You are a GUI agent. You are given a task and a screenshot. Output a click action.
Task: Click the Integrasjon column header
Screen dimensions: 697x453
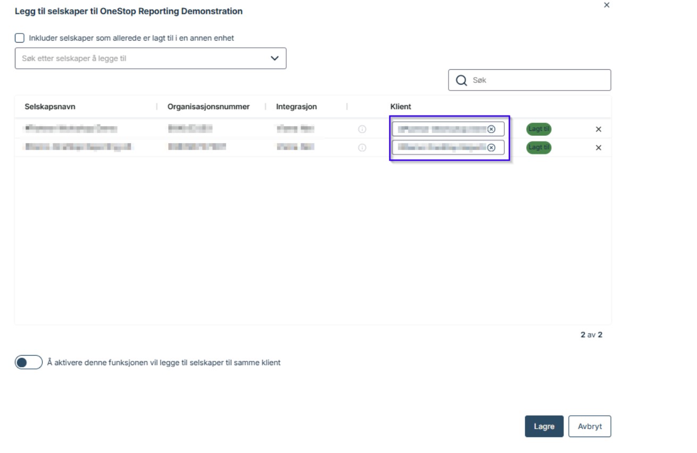(296, 106)
